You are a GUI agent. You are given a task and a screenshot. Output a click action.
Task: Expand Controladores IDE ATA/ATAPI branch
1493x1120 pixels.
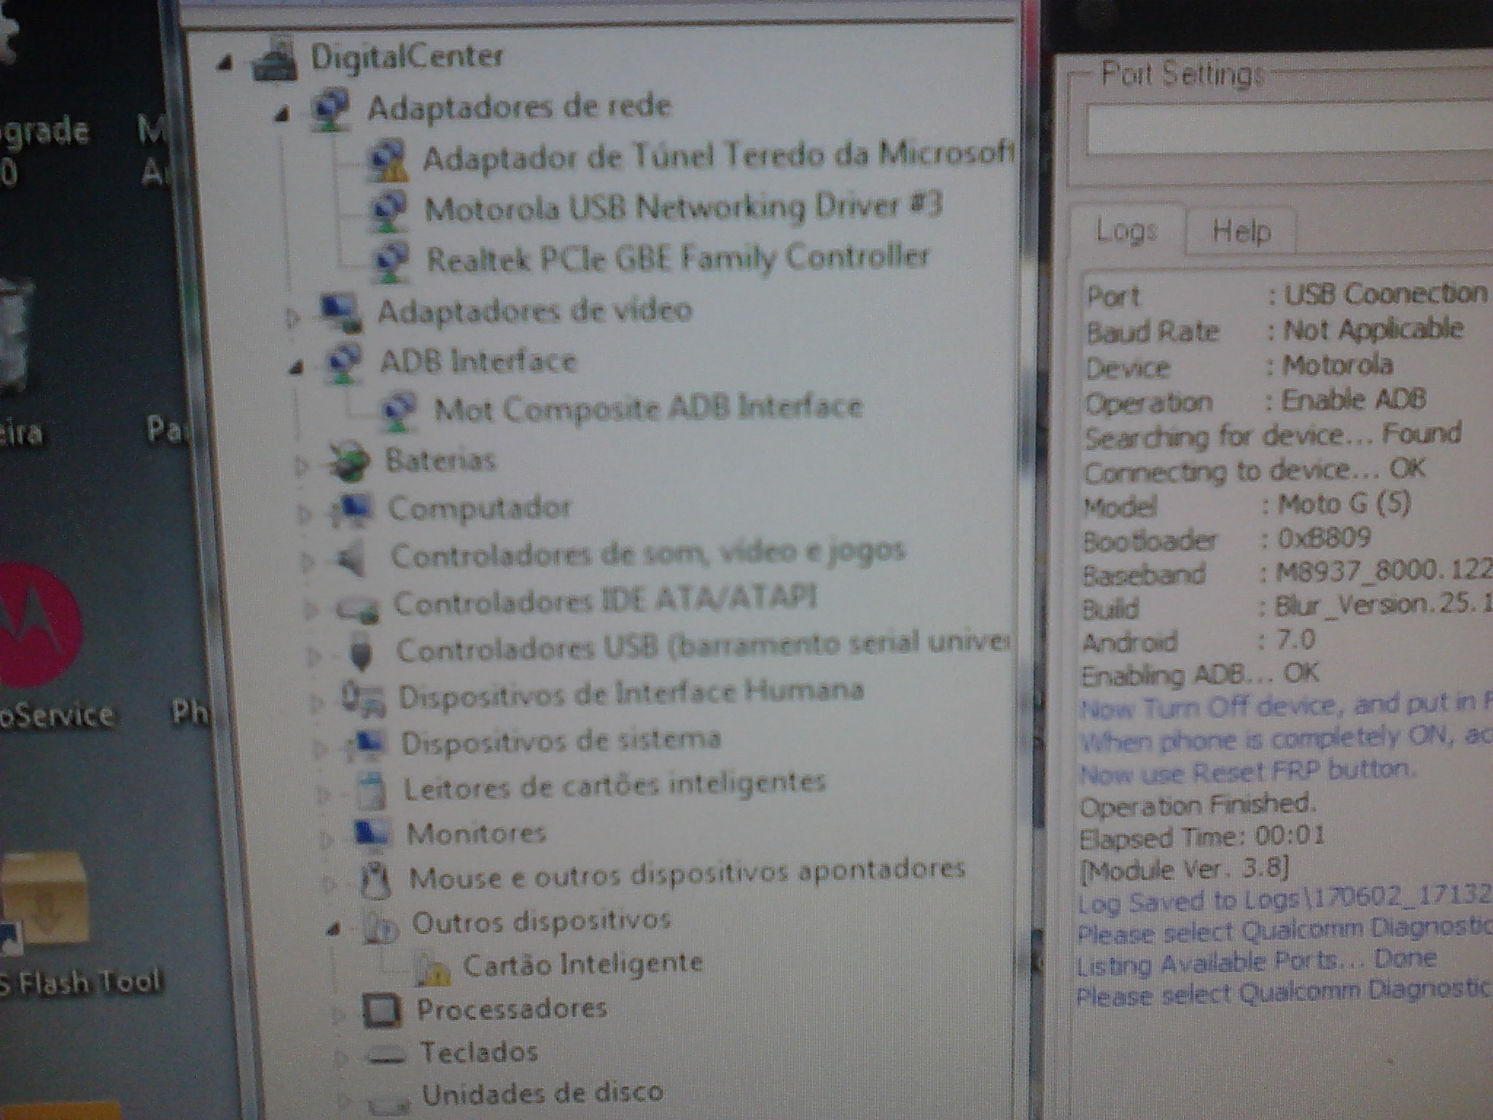(311, 610)
